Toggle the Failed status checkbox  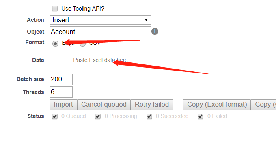(x=201, y=116)
